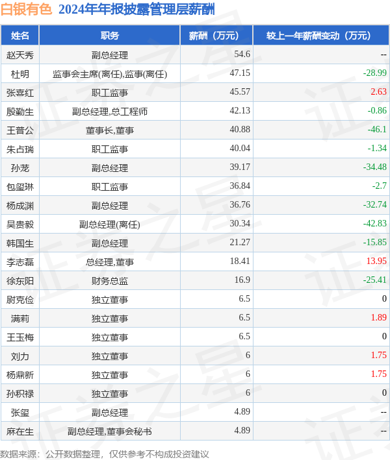Click the change value 2.63
Viewport: 390px width, 460px height.
(378, 91)
